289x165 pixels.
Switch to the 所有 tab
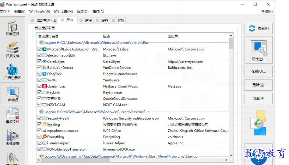(68, 20)
